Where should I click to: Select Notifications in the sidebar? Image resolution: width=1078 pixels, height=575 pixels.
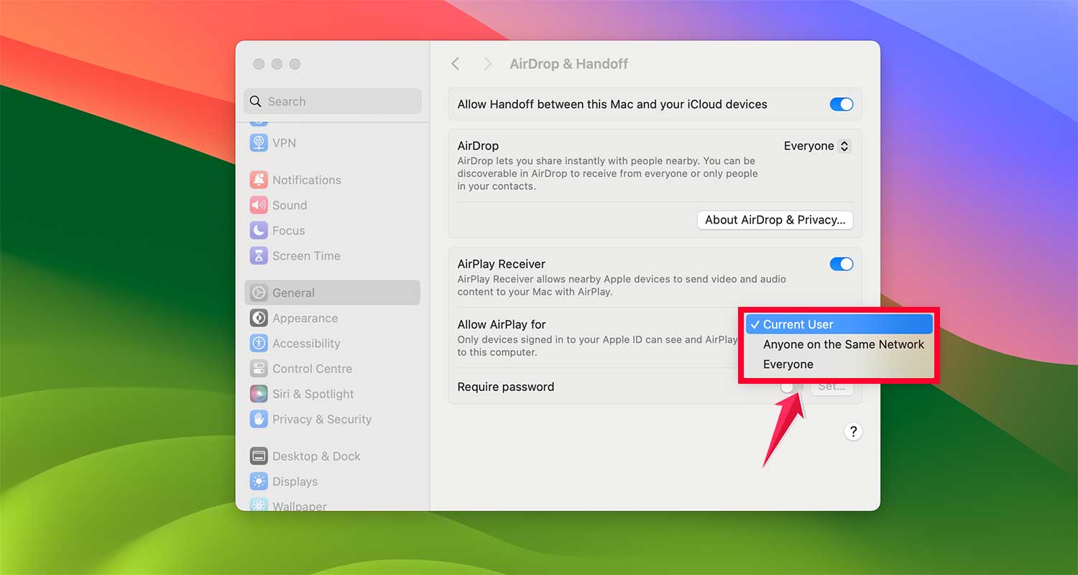[306, 180]
